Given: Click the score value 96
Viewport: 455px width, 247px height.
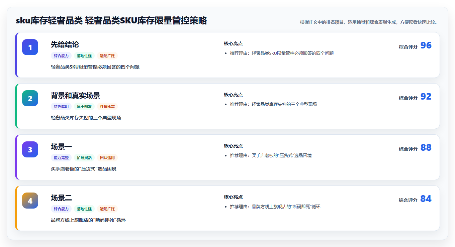Looking at the screenshot, I should (426, 45).
